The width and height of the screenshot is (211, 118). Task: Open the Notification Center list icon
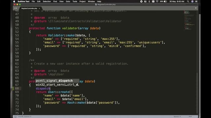pos(196,1)
